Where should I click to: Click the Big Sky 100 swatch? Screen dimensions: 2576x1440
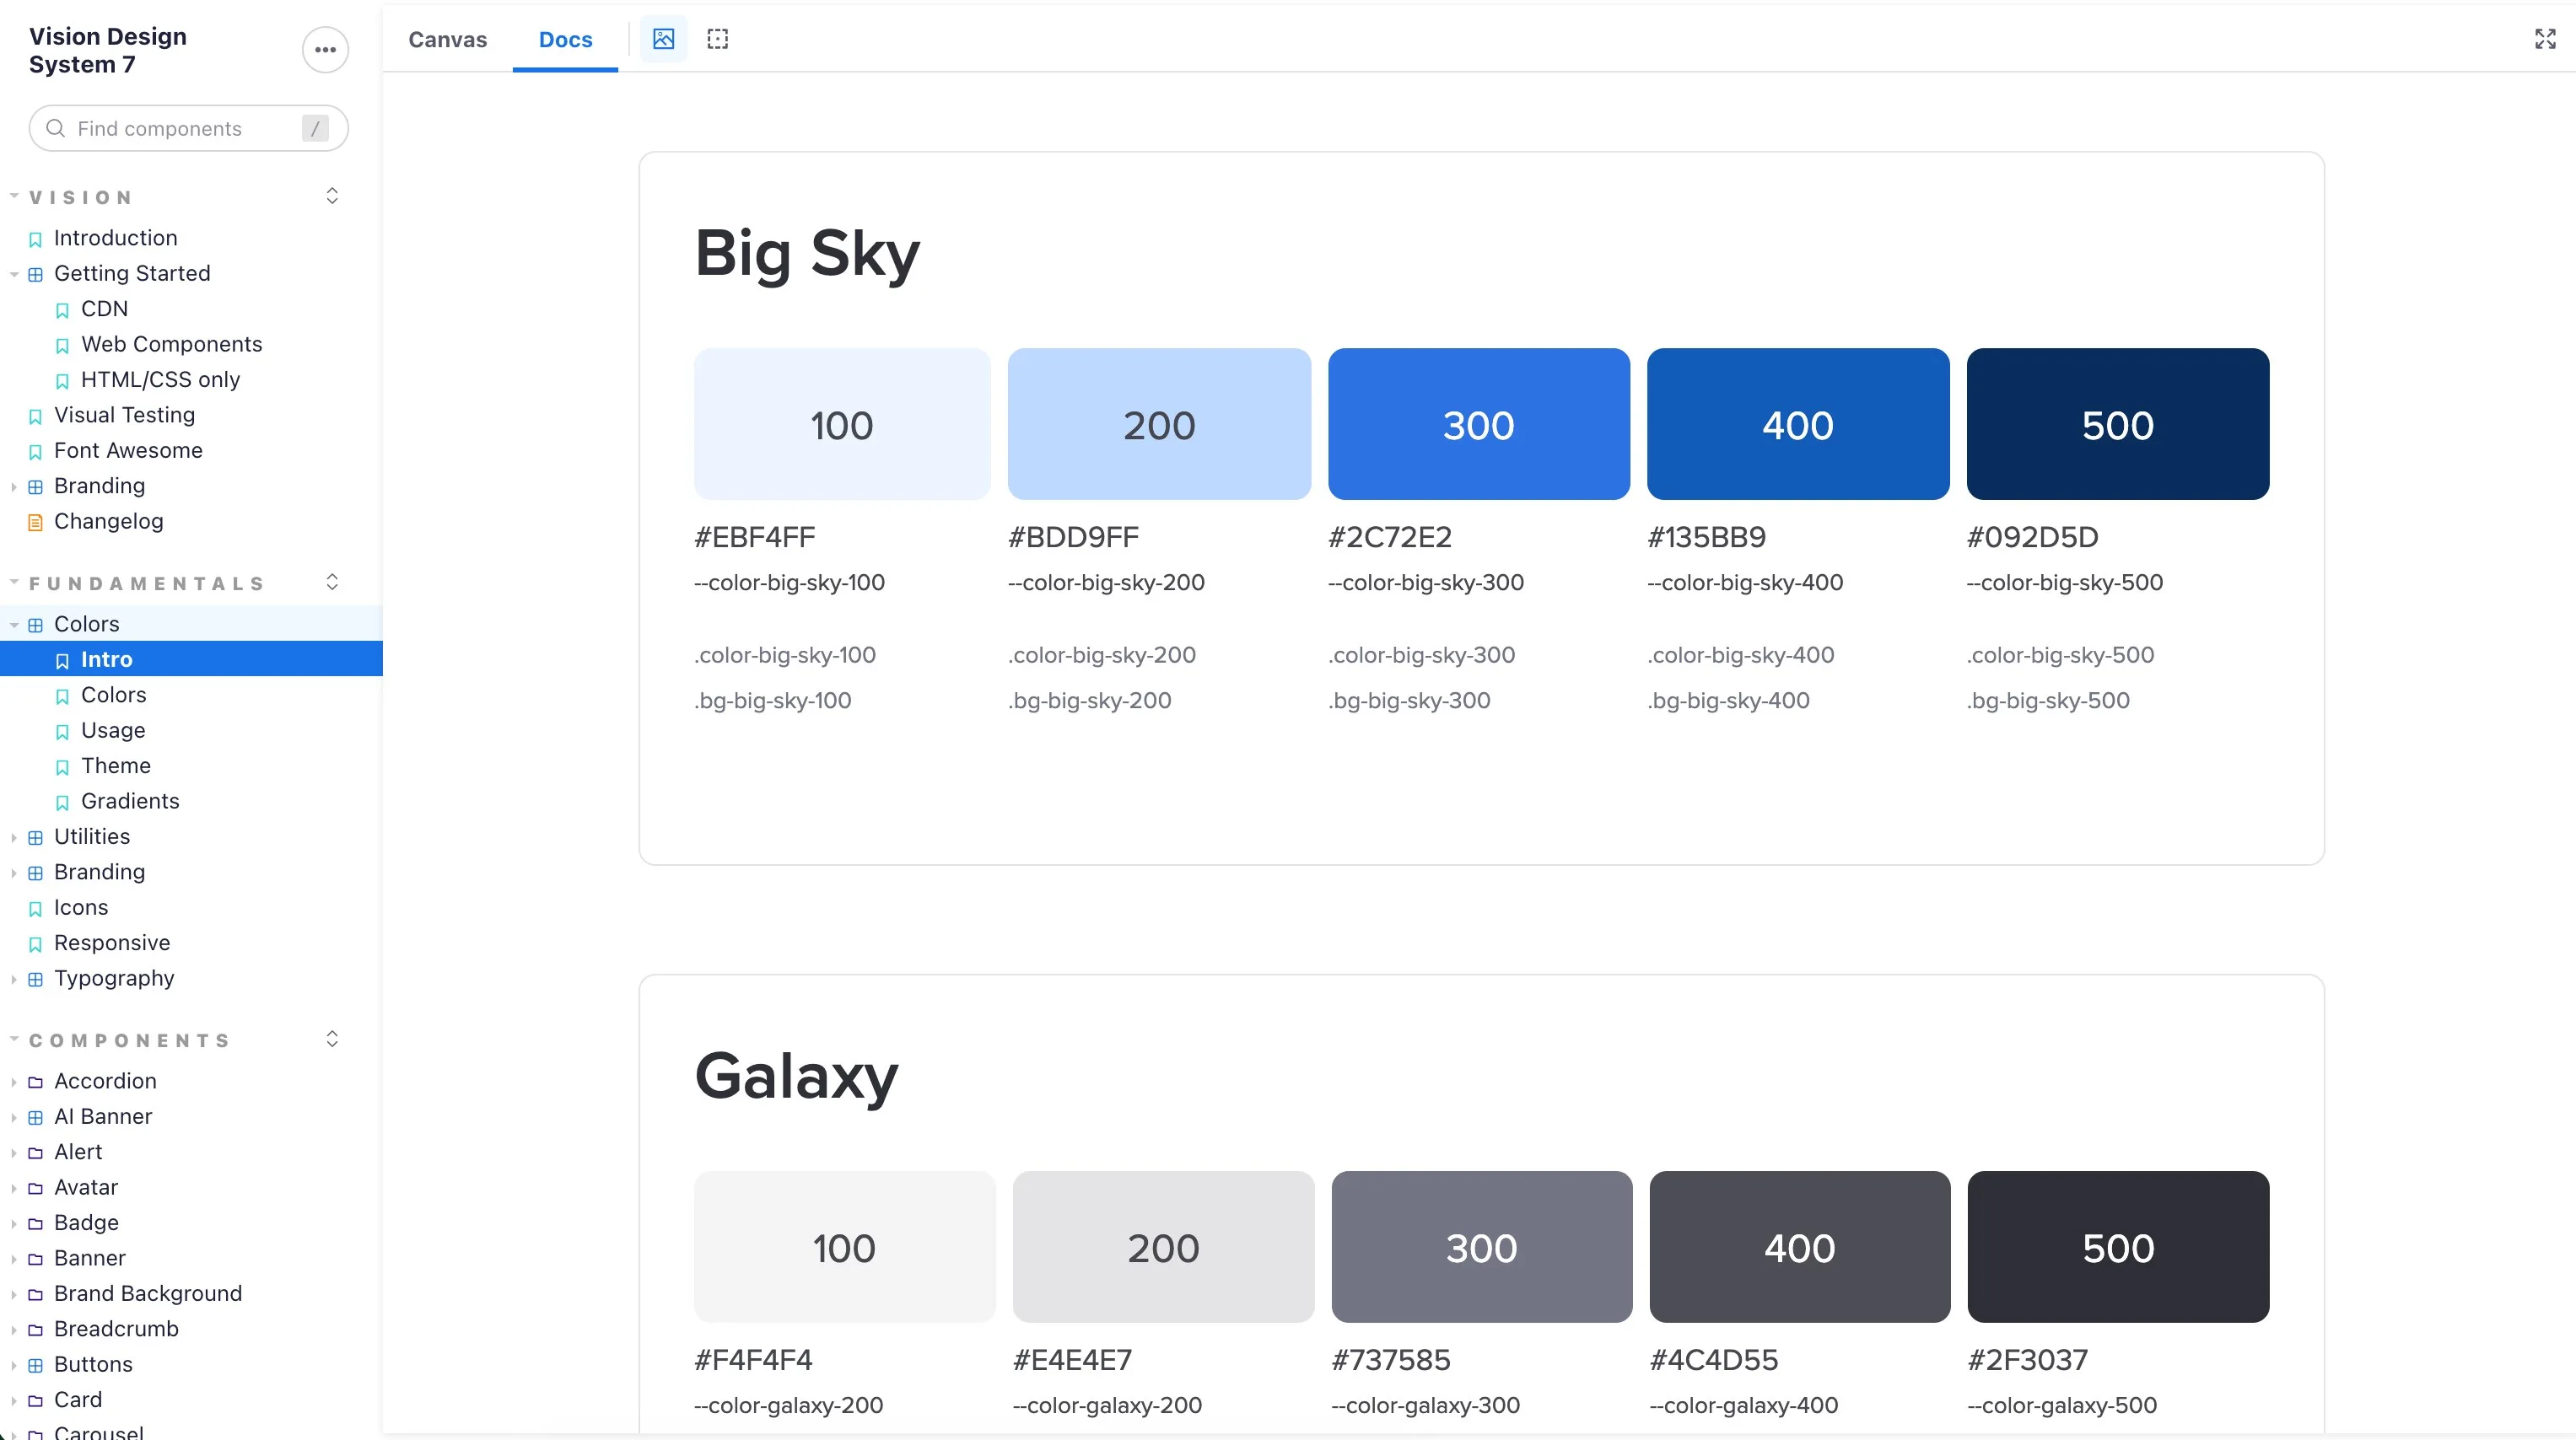(842, 424)
